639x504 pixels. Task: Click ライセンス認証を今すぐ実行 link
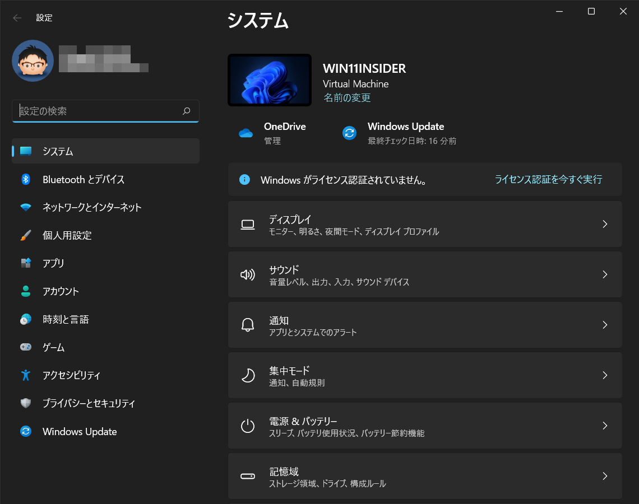tap(548, 180)
